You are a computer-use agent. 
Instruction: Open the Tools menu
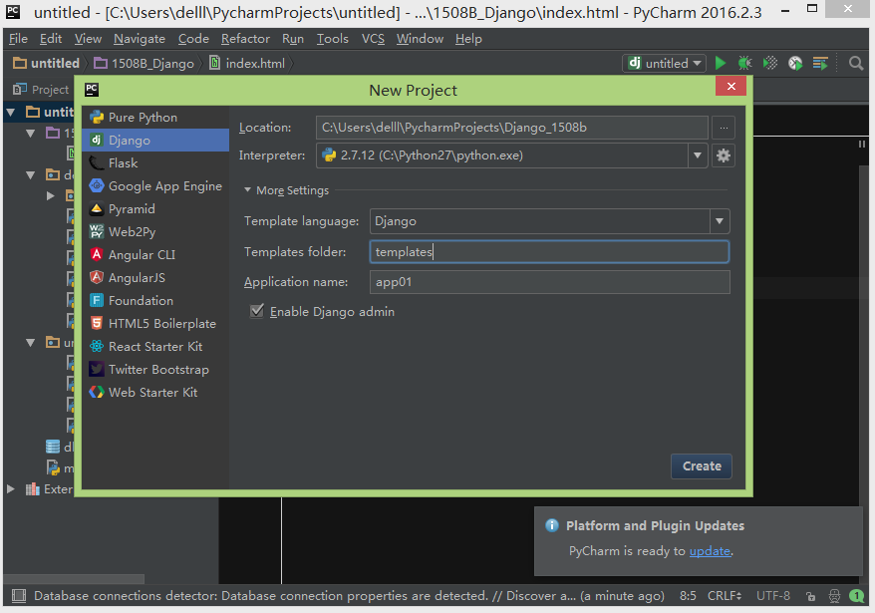pyautogui.click(x=333, y=39)
